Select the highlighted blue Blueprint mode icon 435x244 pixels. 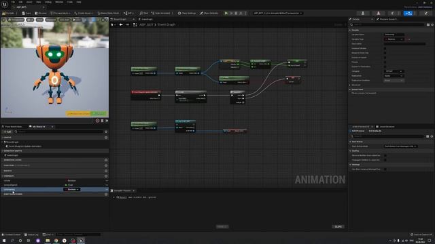(x=408, y=13)
